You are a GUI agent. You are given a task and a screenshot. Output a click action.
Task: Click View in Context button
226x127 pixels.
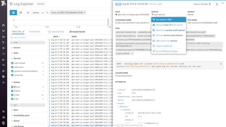click(x=202, y=4)
